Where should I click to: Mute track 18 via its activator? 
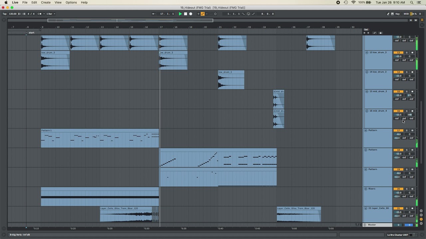coord(398,150)
